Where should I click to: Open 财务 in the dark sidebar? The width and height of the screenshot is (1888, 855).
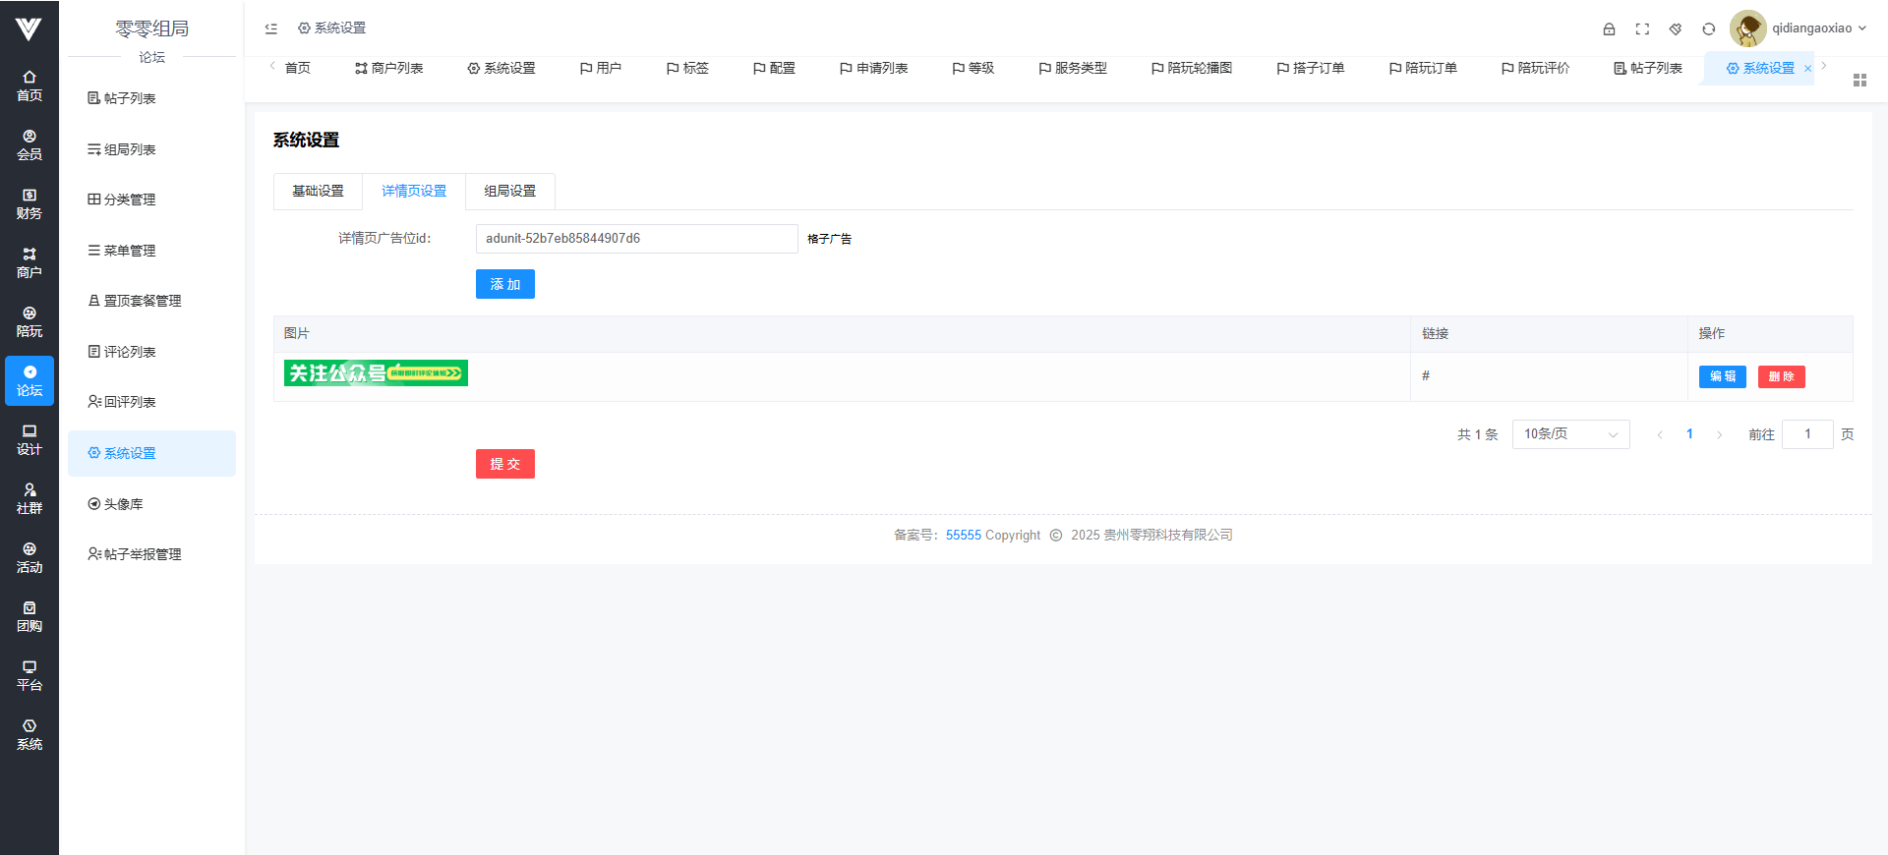pos(29,203)
